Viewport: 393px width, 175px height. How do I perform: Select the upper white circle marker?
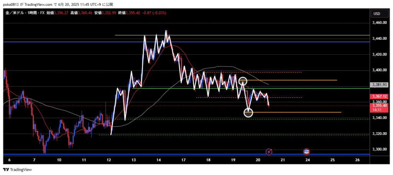pos(243,81)
